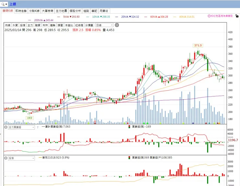Click the pink info circle icon
This screenshot has width=240, height=186.
tap(209, 16)
